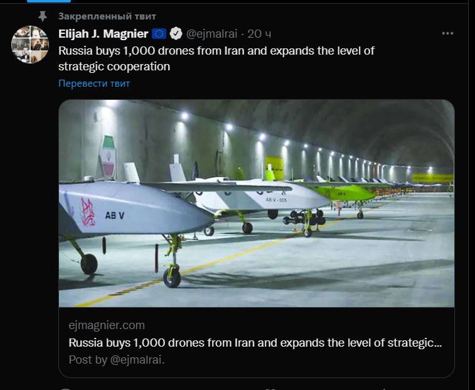Click the @ejmalrai handle in tweet header
The width and height of the screenshot is (475, 390).
point(212,33)
